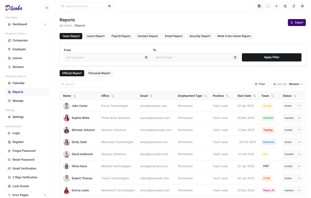
Task: Click the React JS team tag
Action: [268, 190]
